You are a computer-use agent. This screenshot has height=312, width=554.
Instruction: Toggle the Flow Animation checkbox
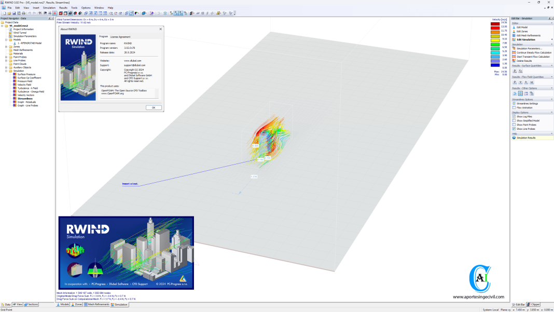(x=514, y=107)
